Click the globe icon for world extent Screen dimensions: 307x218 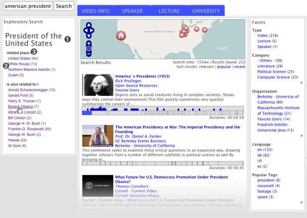point(89,48)
